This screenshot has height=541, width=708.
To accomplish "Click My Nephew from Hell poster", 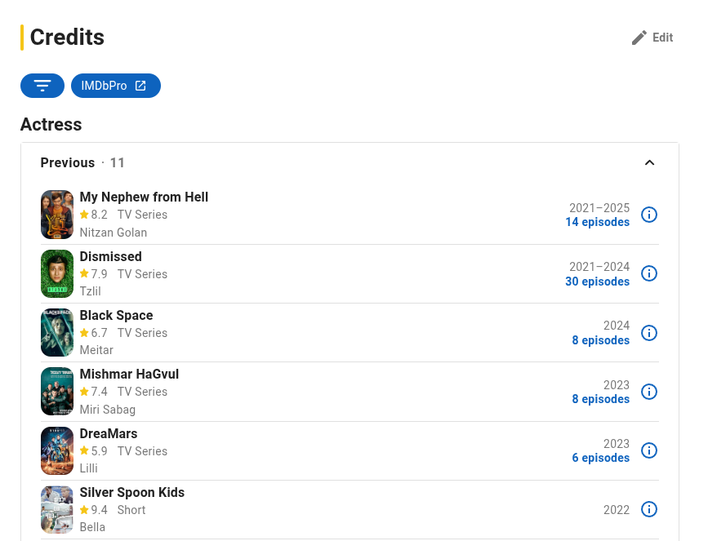I will click(57, 215).
